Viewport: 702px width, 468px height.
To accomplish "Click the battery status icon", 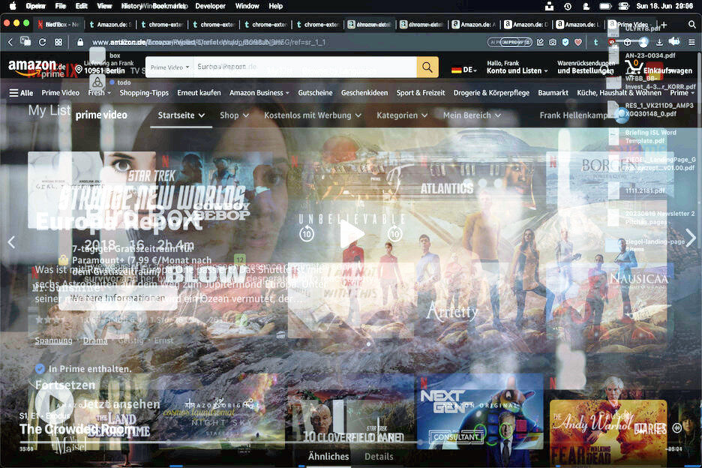I will coord(605,6).
